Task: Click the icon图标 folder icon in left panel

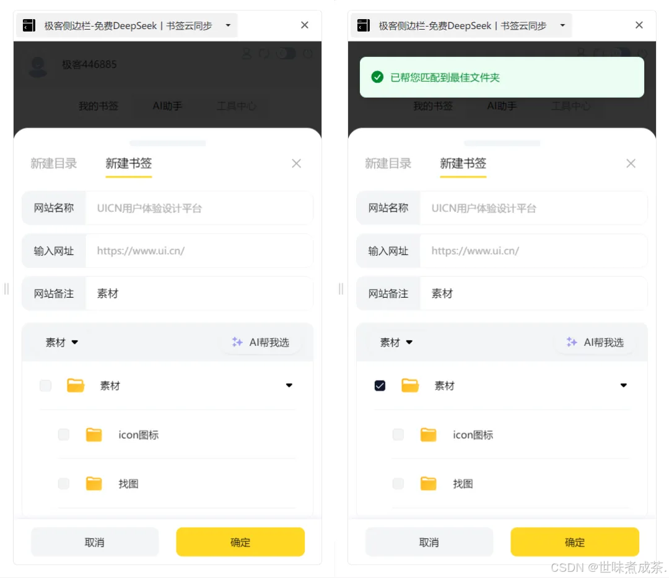Action: coord(94,434)
